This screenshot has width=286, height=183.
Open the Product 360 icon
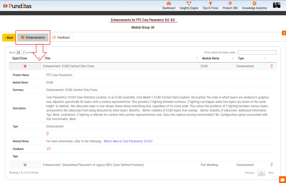tap(230, 4)
